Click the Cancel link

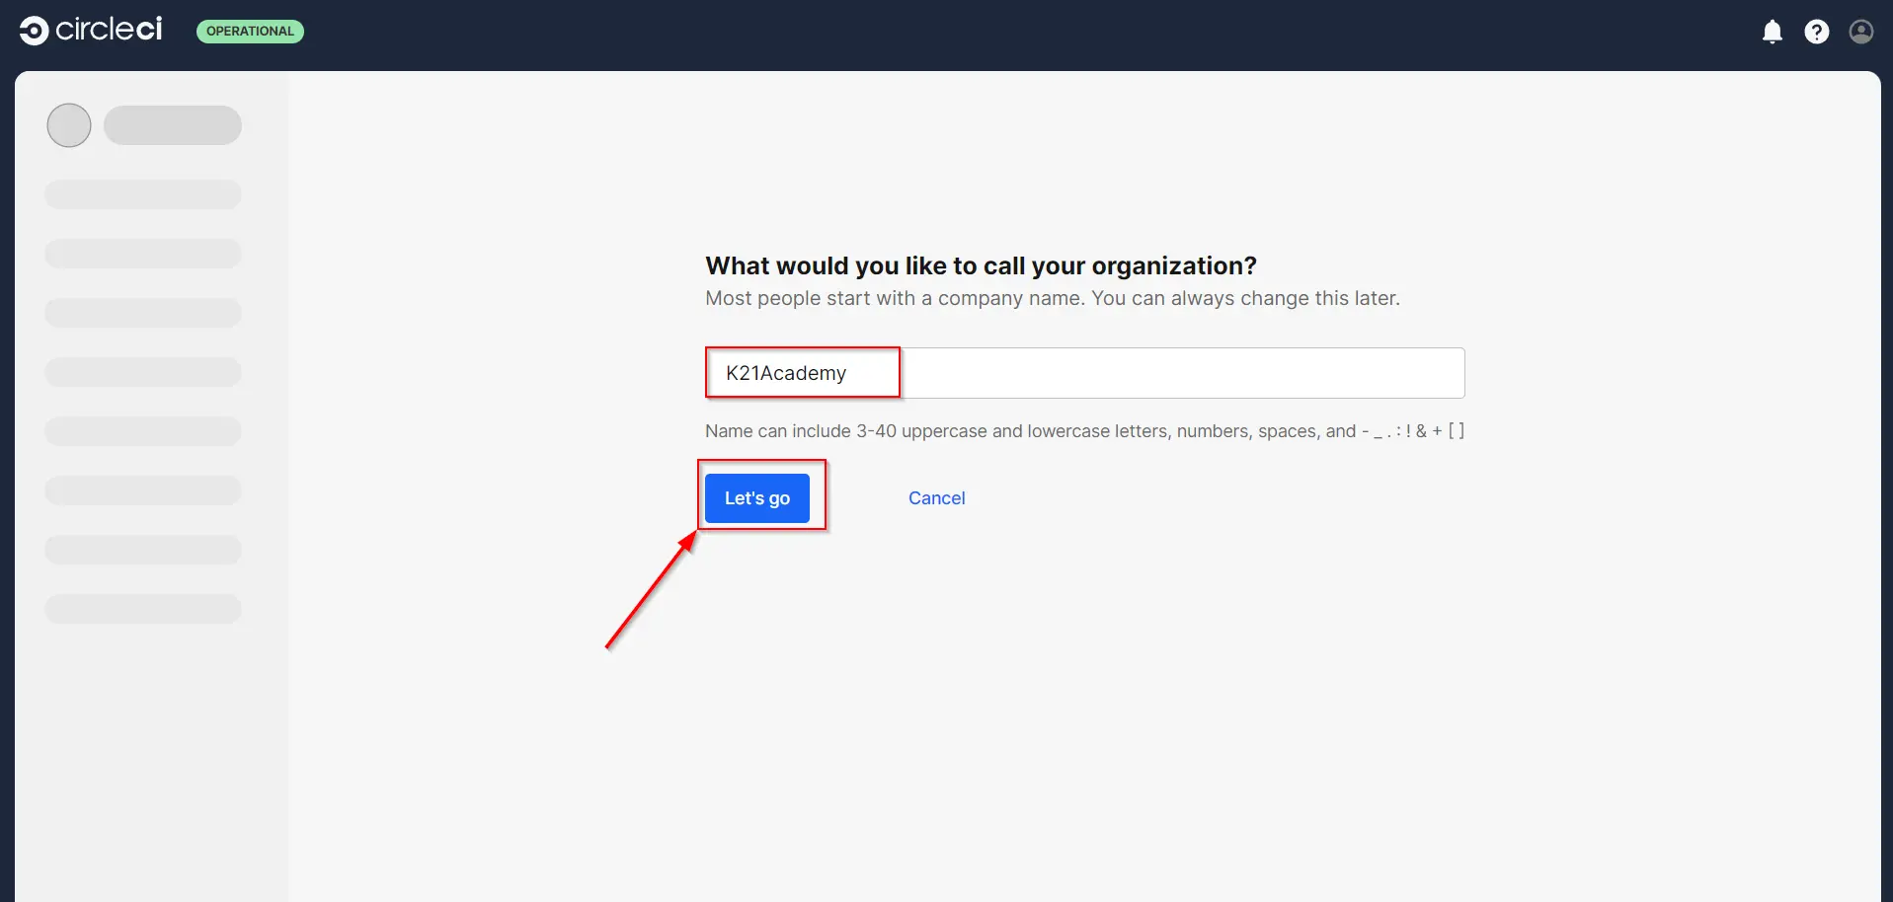click(x=936, y=498)
